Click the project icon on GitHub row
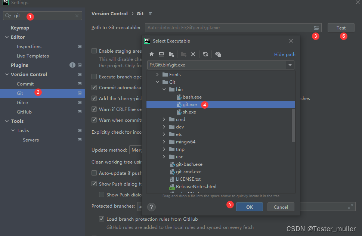This screenshot has width=362, height=236. (80, 112)
